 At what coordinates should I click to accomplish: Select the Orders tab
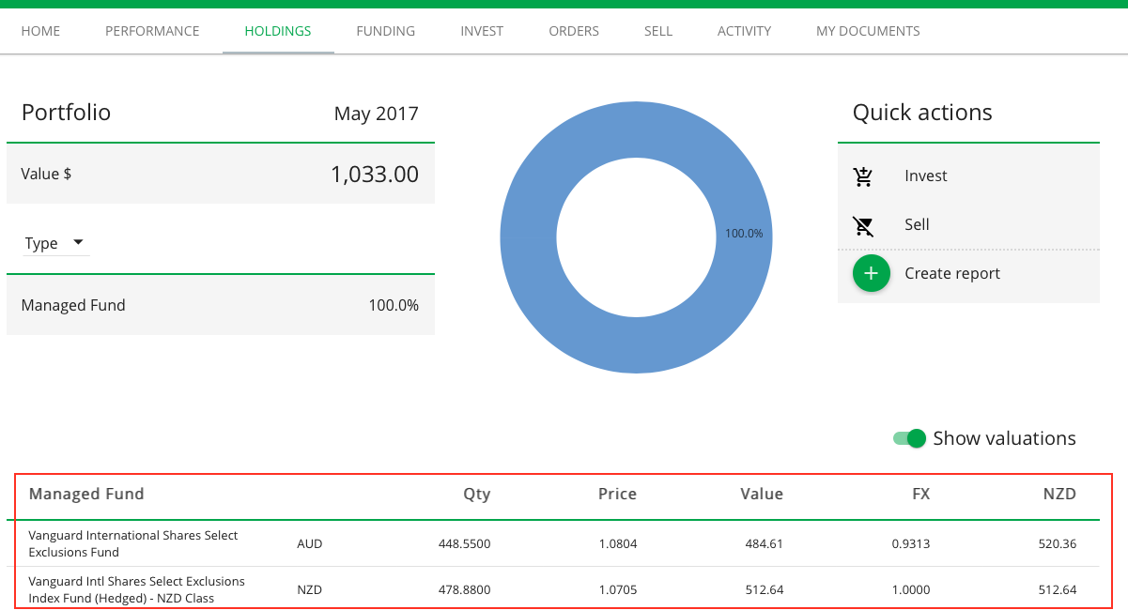574,31
